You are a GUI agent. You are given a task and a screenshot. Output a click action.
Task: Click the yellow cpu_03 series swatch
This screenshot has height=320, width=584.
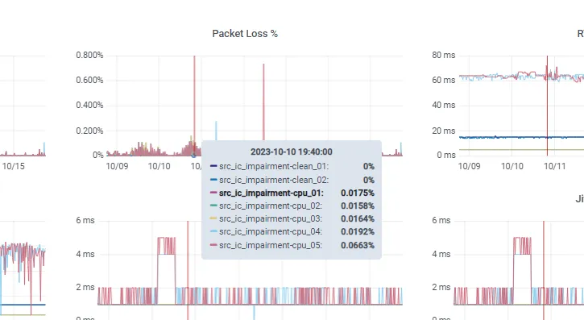[213, 218]
